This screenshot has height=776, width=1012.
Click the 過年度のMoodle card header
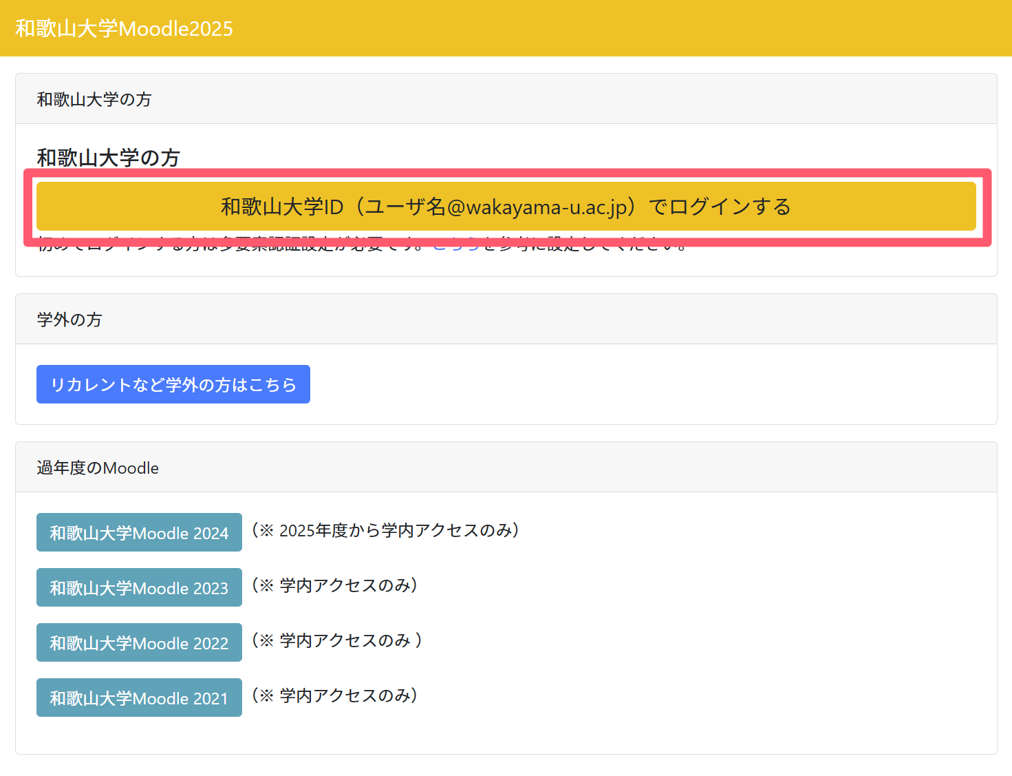point(98,468)
